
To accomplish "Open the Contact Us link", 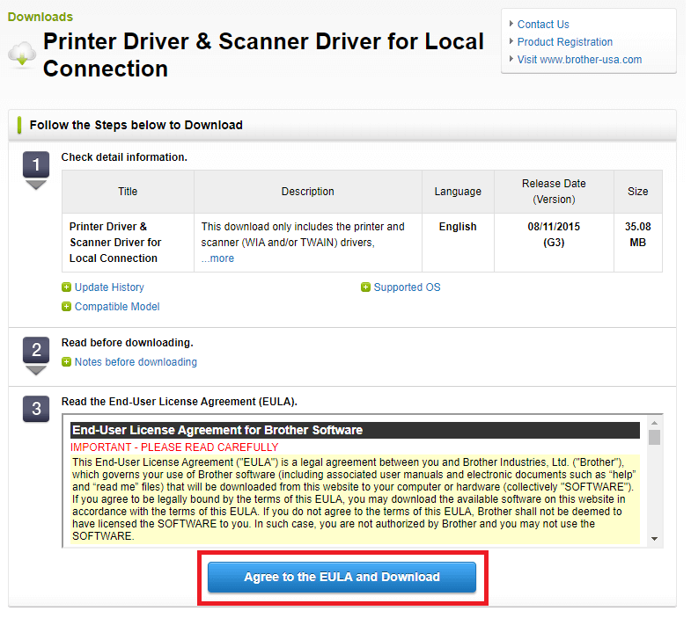I will (x=543, y=25).
